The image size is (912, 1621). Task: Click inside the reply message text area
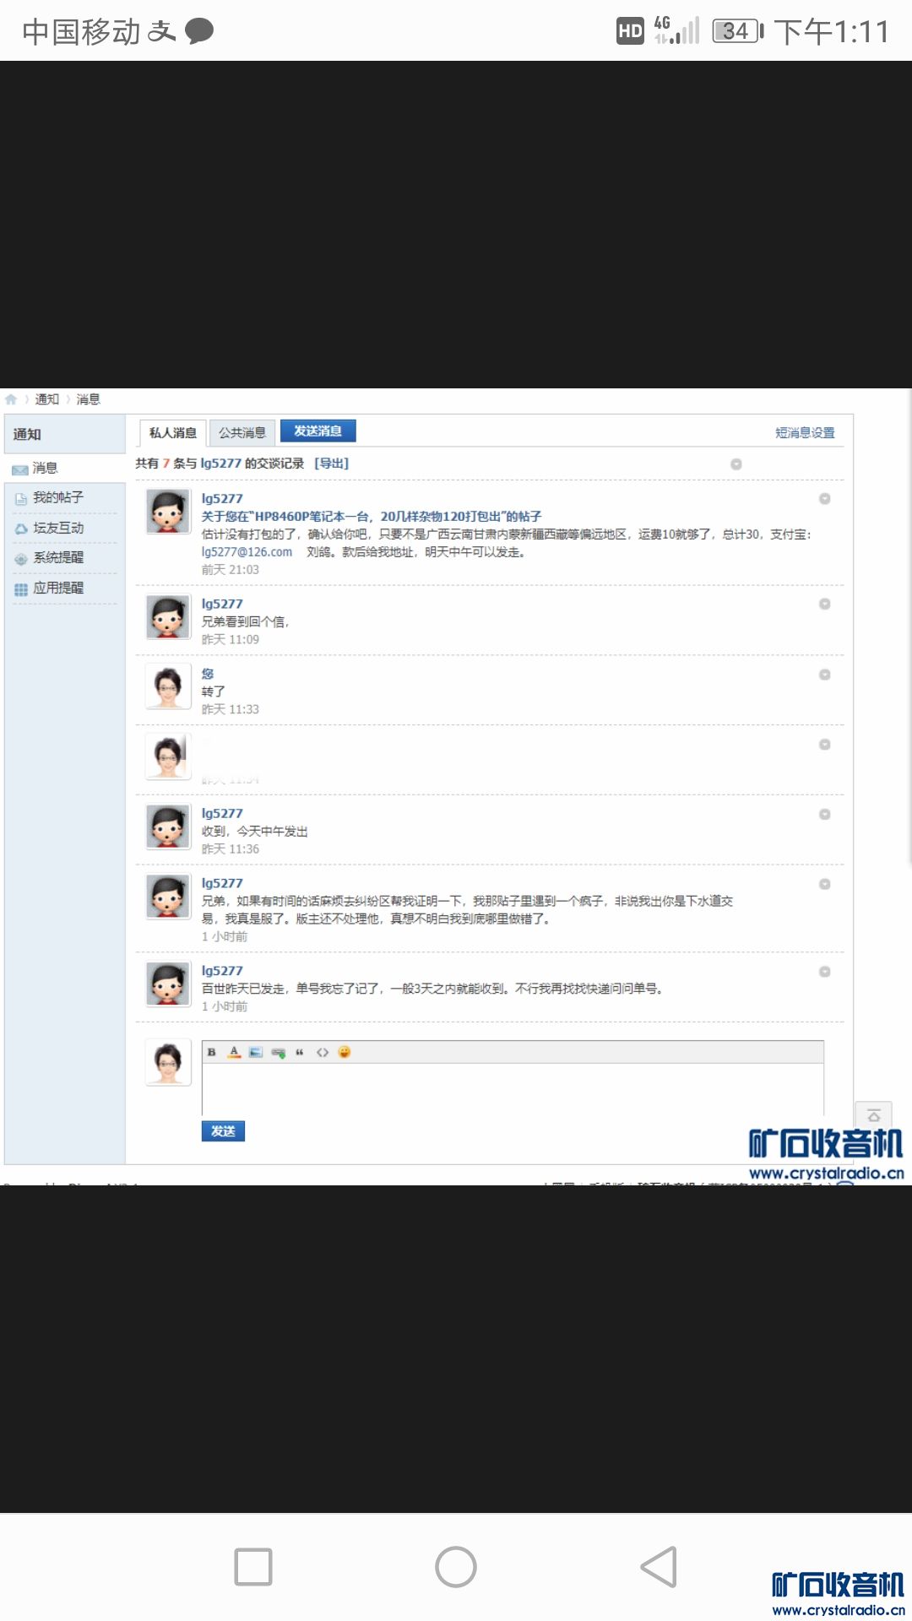tap(512, 1089)
